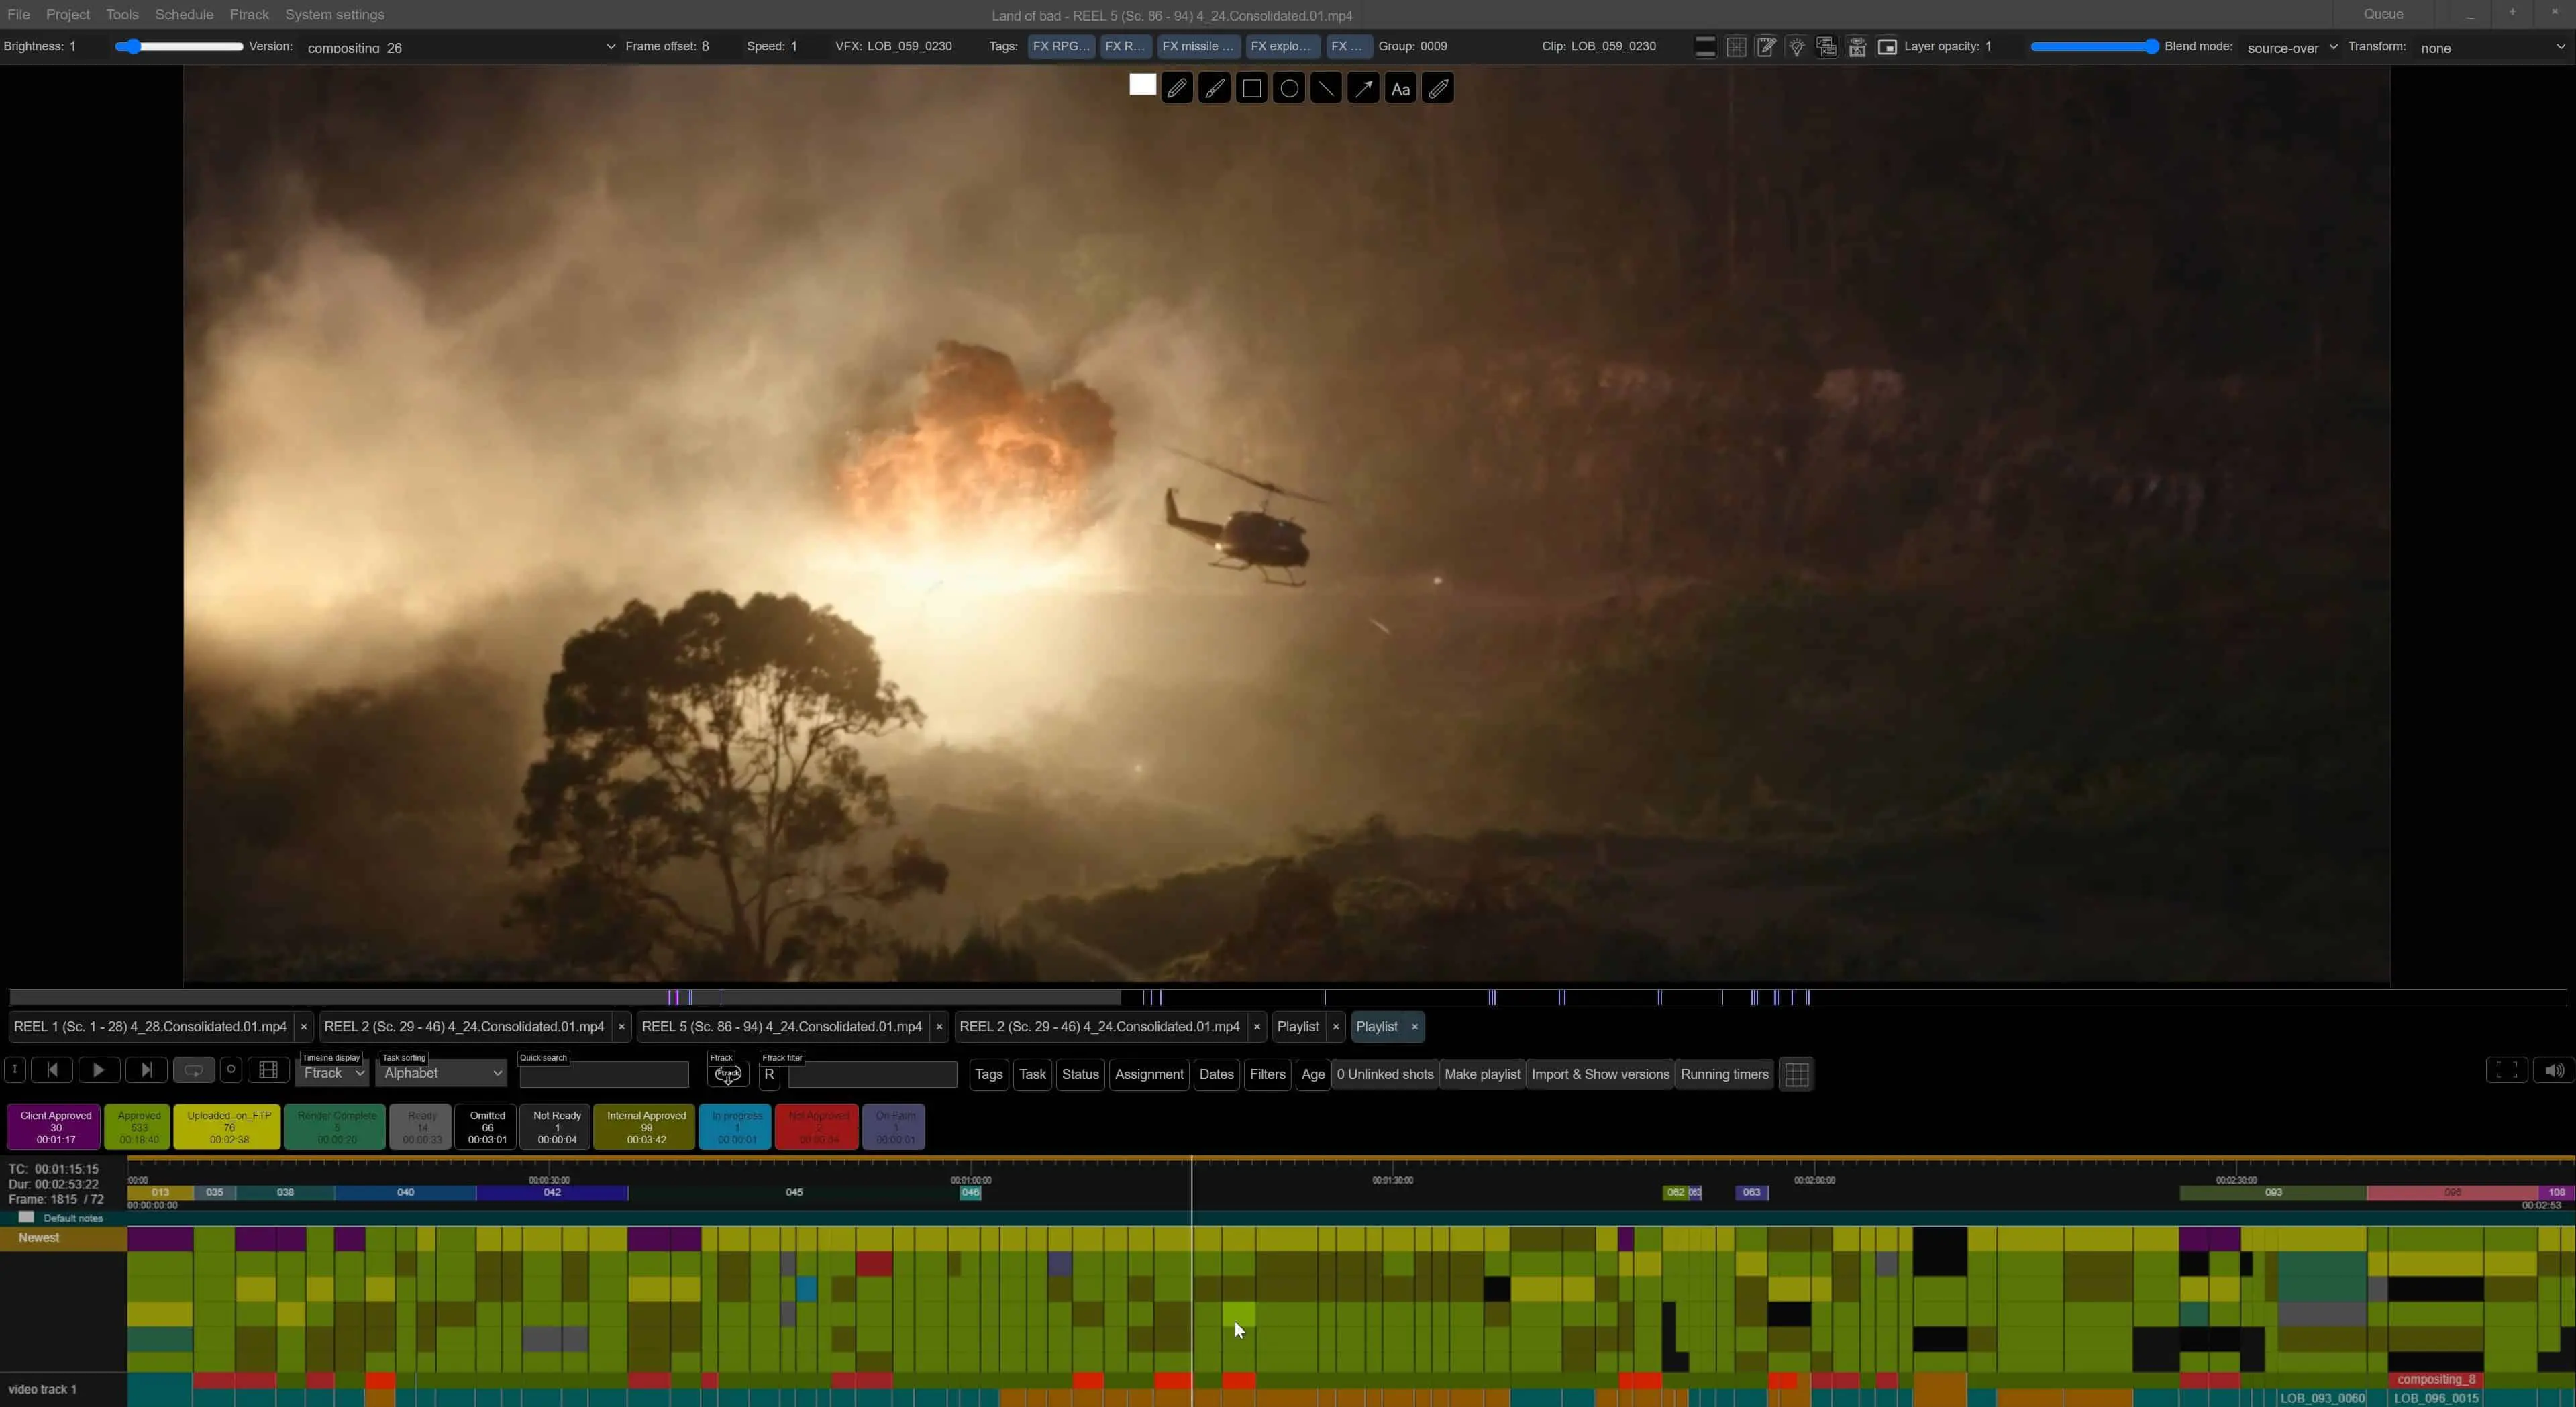The height and width of the screenshot is (1407, 2576).
Task: Open the Blend mode source-over dropdown
Action: [2291, 47]
